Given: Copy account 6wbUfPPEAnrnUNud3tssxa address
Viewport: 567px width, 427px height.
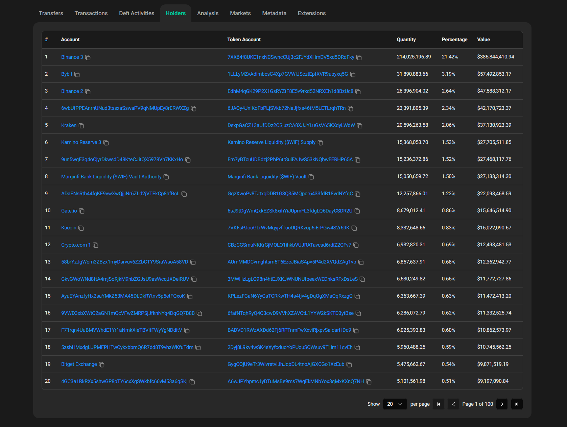Looking at the screenshot, I should (x=194, y=108).
